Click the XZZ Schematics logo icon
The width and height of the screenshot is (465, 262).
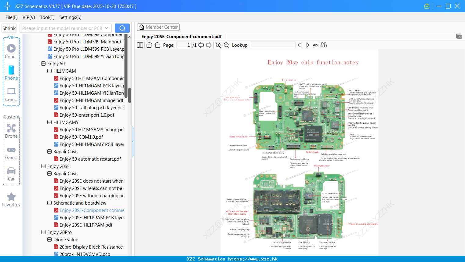click(8, 6)
